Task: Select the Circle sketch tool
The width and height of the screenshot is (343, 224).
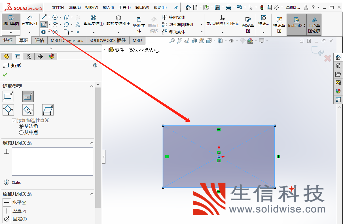Action: click(x=55, y=17)
